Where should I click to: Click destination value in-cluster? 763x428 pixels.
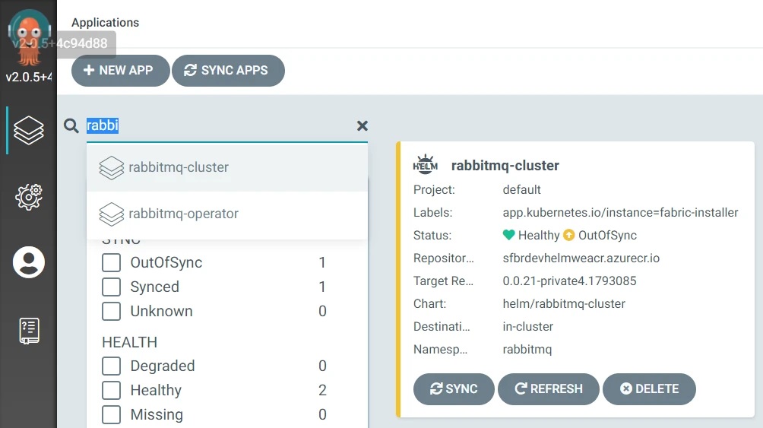(x=528, y=327)
